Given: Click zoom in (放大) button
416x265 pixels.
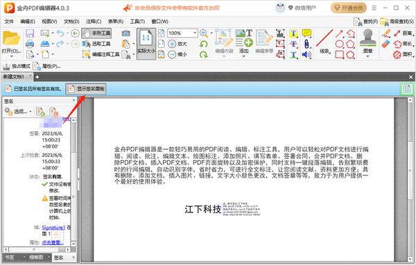Looking at the screenshot, I should [x=177, y=44].
